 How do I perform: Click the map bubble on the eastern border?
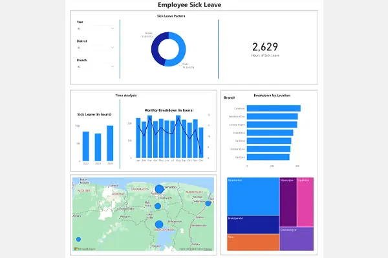[x=208, y=203]
